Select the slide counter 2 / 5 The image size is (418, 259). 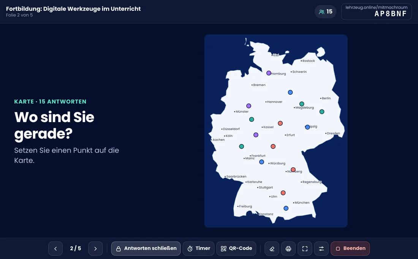(76, 249)
